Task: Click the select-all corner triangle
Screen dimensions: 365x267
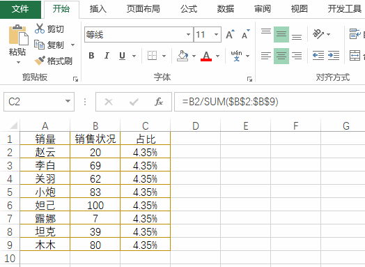Action: point(13,125)
